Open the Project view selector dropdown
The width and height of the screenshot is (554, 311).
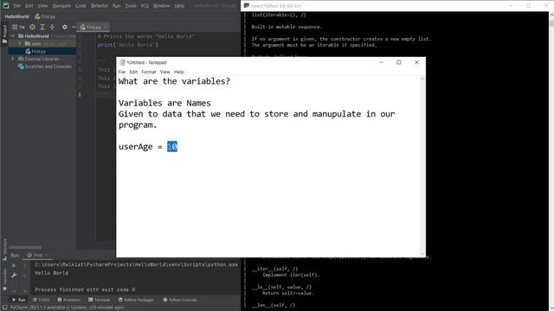(18, 27)
